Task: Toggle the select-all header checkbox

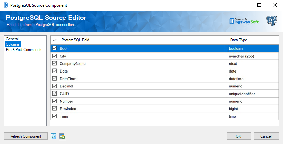Action: coord(55,40)
